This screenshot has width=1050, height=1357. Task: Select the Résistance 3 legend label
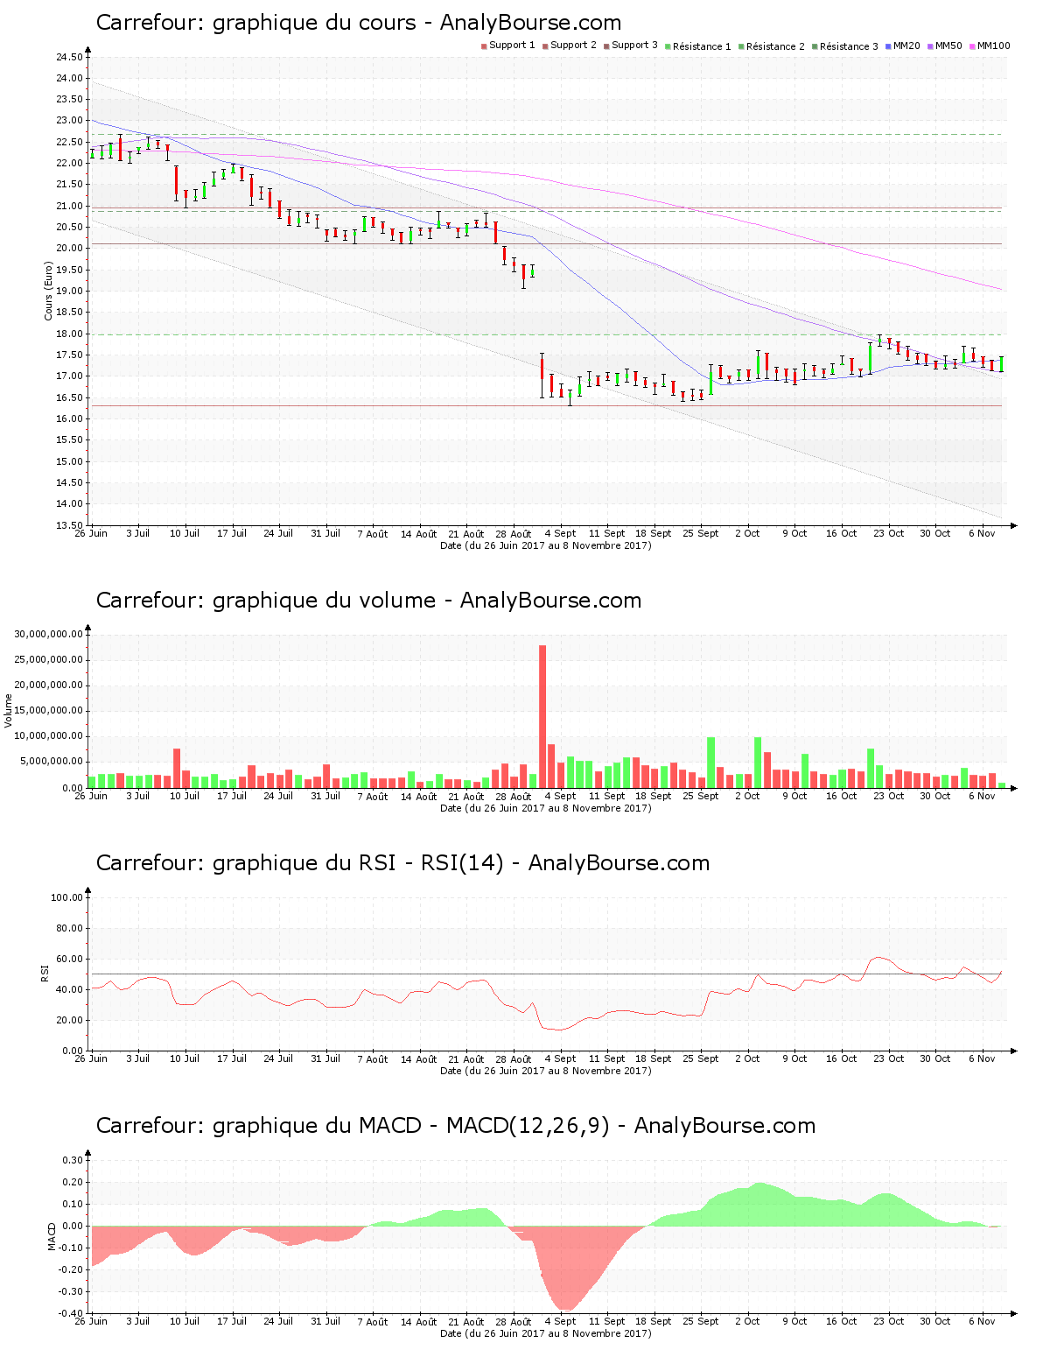849,46
